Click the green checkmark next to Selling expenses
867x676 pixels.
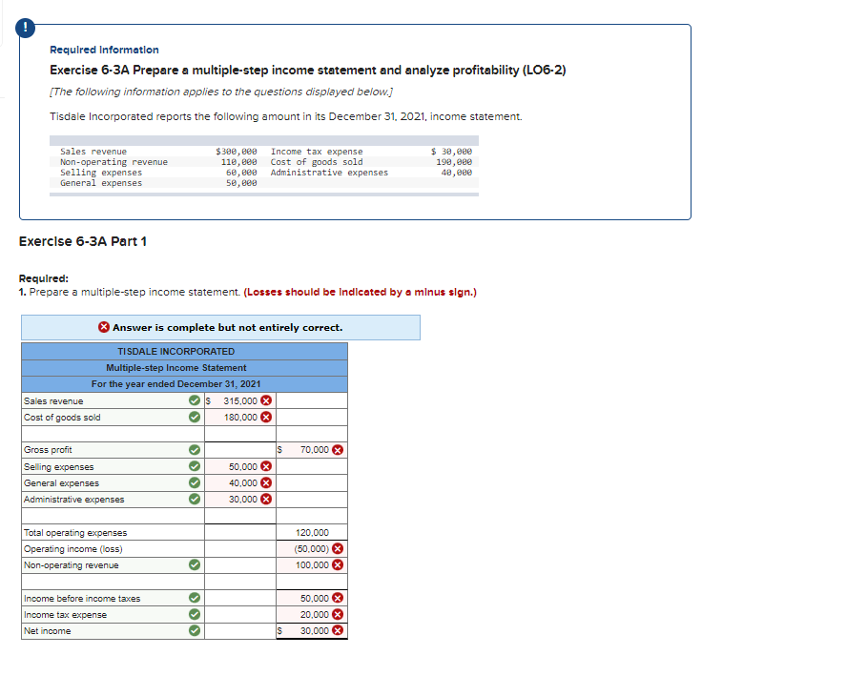pyautogui.click(x=194, y=467)
